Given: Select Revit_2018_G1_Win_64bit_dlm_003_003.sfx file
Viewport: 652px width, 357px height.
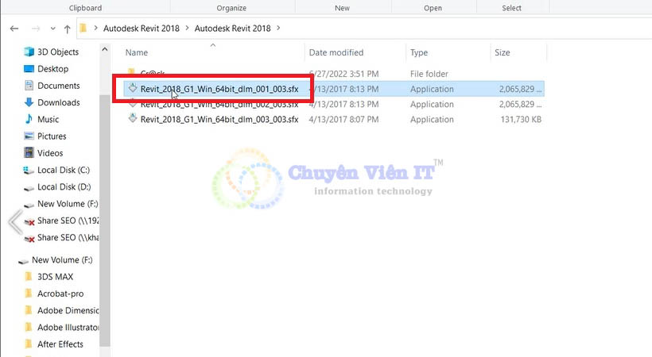Looking at the screenshot, I should [219, 120].
